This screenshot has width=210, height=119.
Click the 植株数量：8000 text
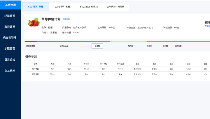click(x=71, y=33)
